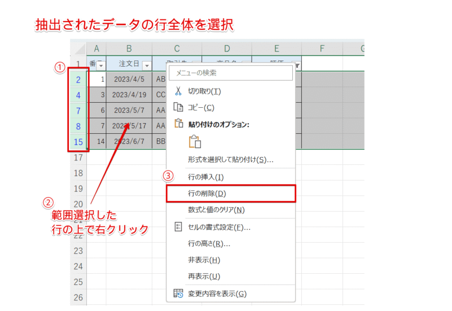Select column C header
Image resolution: width=452 pixels, height=311 pixels.
pyautogui.click(x=176, y=49)
